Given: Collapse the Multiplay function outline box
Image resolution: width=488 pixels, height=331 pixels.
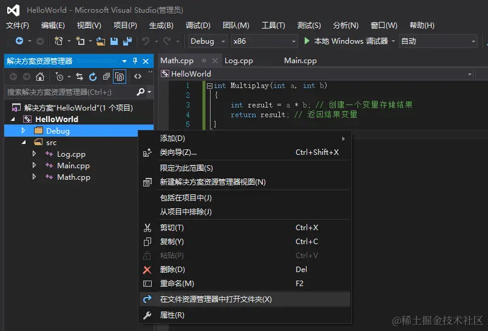Looking at the screenshot, I should tap(210, 85).
